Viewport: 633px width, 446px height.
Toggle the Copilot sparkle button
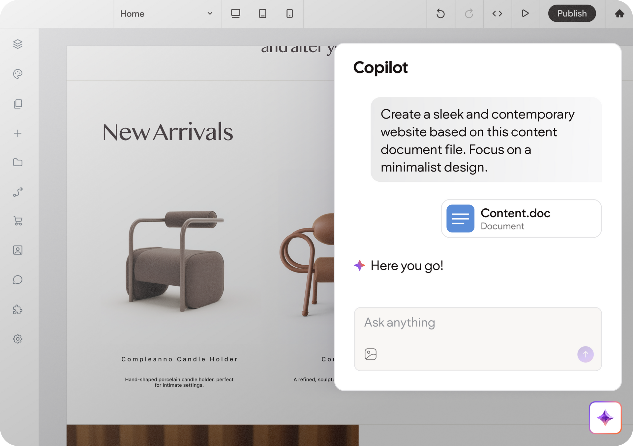(605, 418)
